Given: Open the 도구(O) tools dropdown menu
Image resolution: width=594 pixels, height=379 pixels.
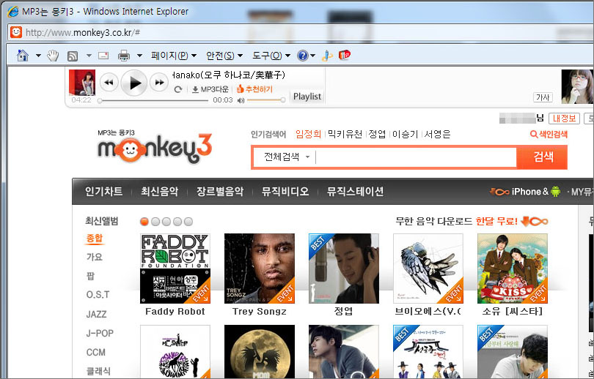Looking at the screenshot, I should coord(271,56).
